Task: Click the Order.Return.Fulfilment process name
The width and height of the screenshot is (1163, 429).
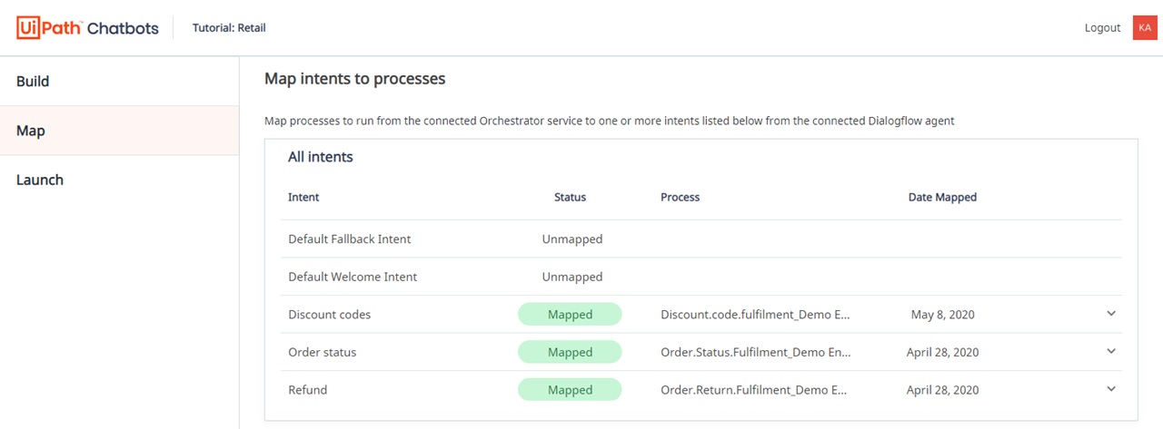Action: (x=755, y=390)
